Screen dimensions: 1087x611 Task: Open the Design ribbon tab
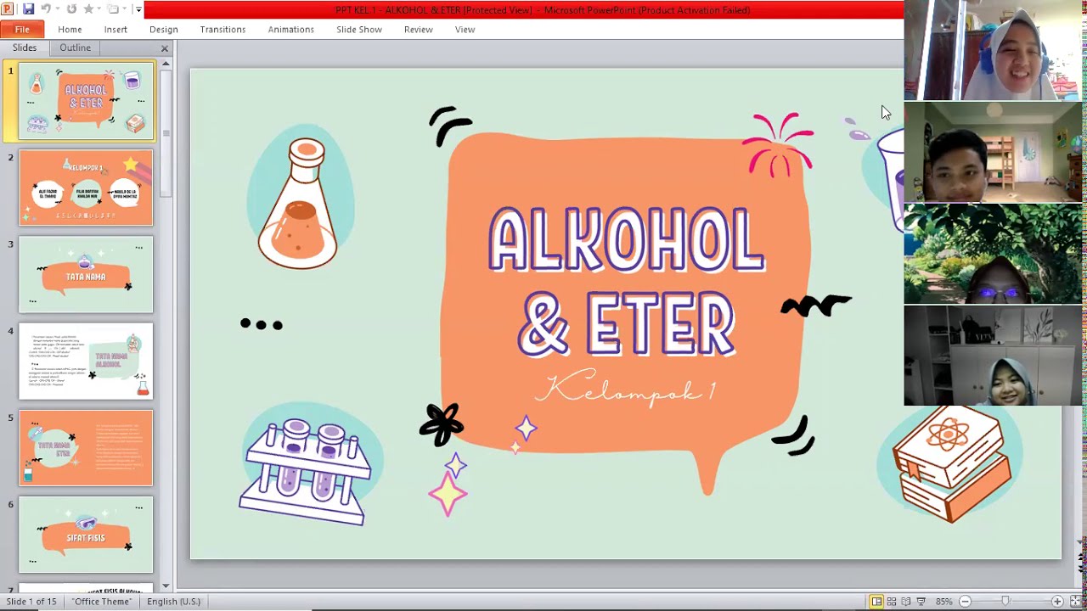[164, 30]
